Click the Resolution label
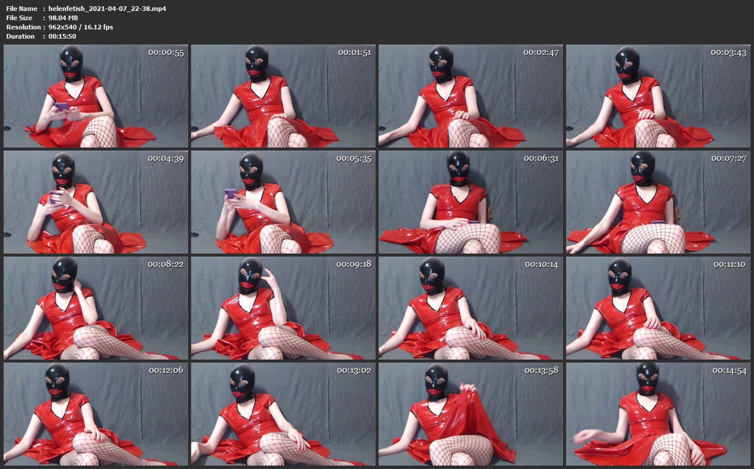754x469 pixels. coord(23,27)
